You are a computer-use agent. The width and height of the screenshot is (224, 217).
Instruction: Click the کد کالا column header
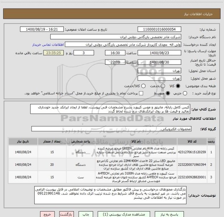coord(192,141)
